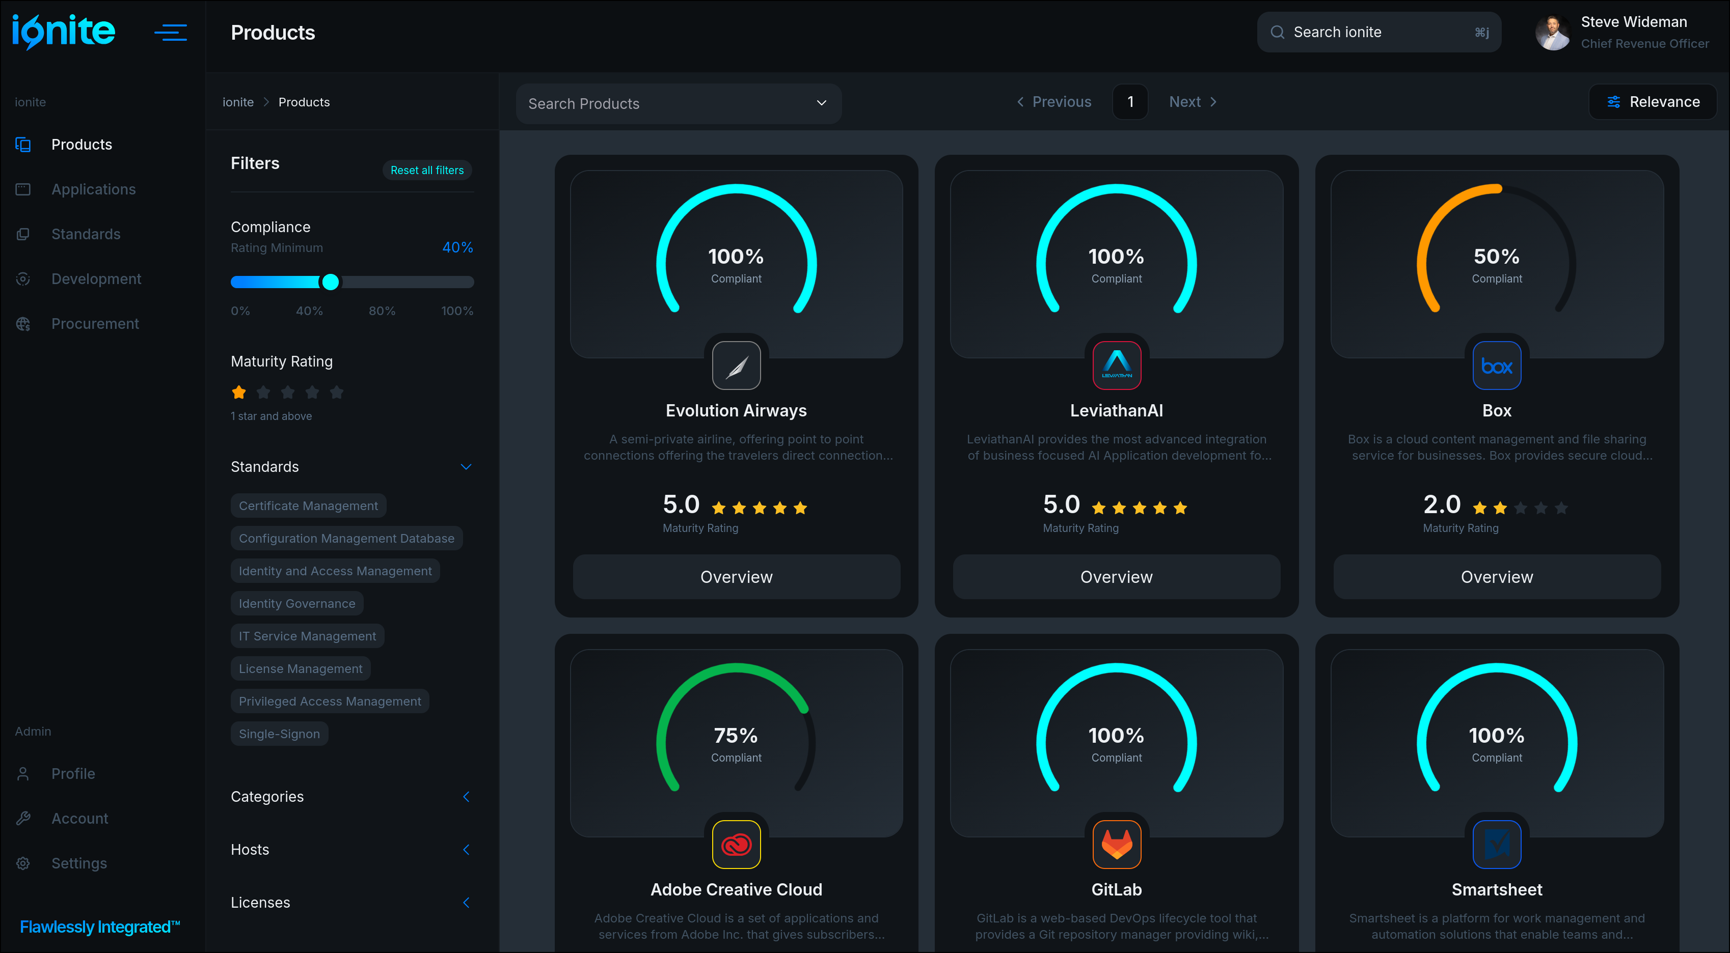Click the Evolution Airways logo icon
The image size is (1730, 953).
tap(736, 366)
